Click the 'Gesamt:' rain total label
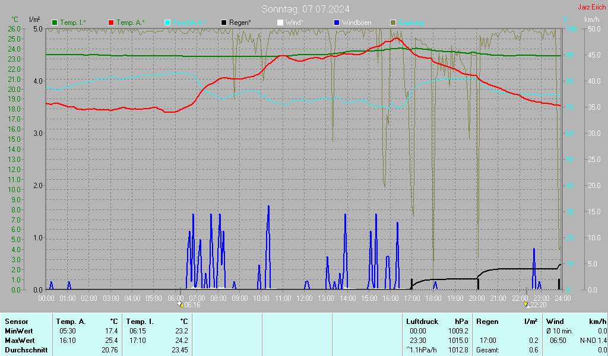 pyautogui.click(x=488, y=350)
